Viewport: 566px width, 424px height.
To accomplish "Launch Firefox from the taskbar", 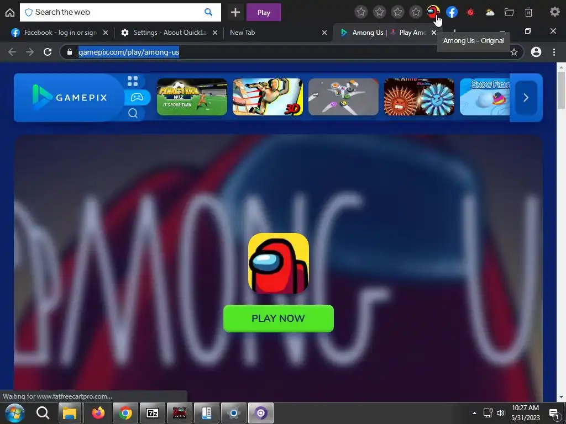I will [x=98, y=413].
